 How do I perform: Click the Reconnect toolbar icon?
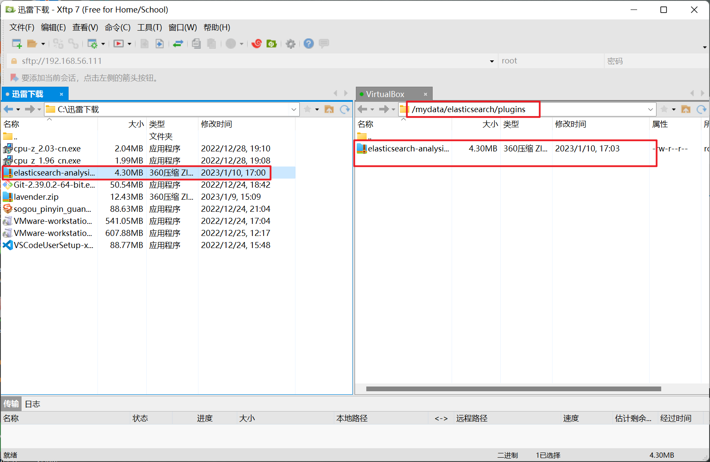coord(58,44)
